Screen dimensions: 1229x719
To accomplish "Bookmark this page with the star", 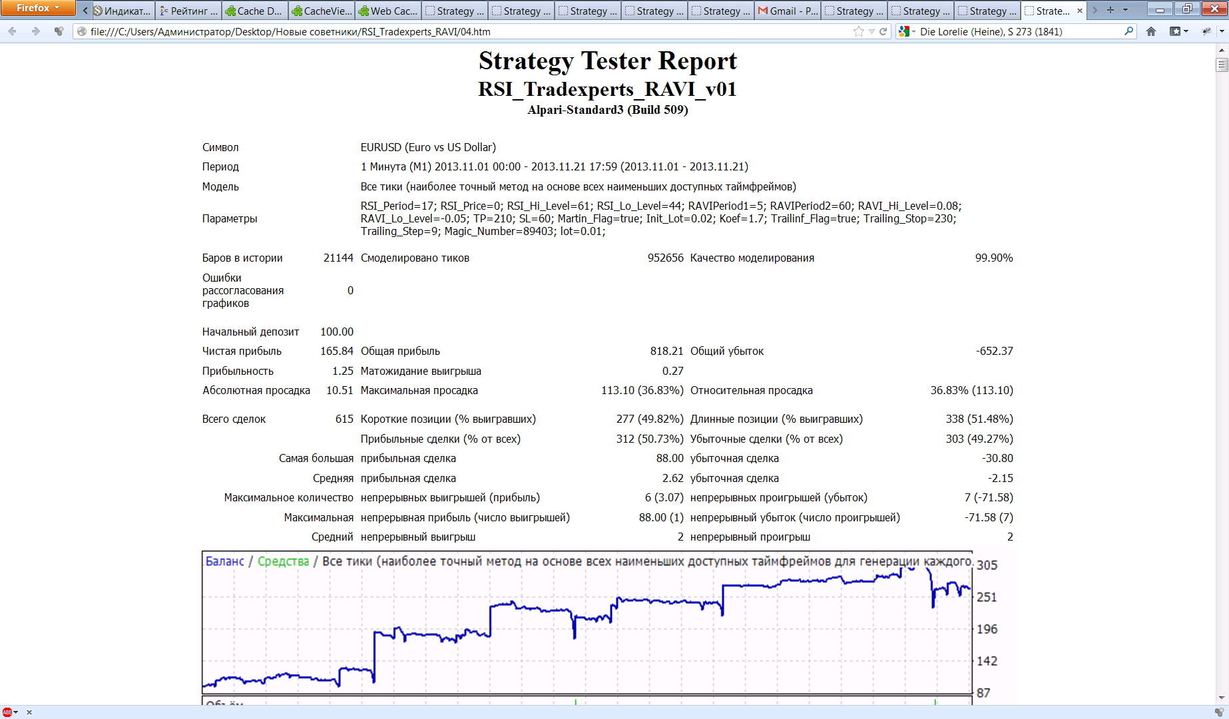I will pos(859,31).
